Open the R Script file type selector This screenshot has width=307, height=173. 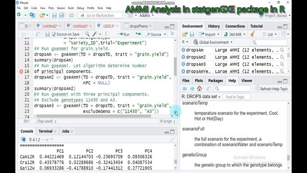[x=167, y=122]
